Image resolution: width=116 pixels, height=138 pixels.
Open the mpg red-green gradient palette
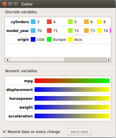click(x=72, y=81)
